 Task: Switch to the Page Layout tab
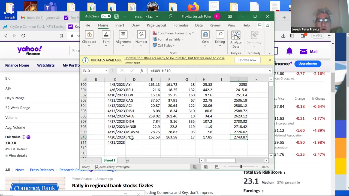coord(157,25)
